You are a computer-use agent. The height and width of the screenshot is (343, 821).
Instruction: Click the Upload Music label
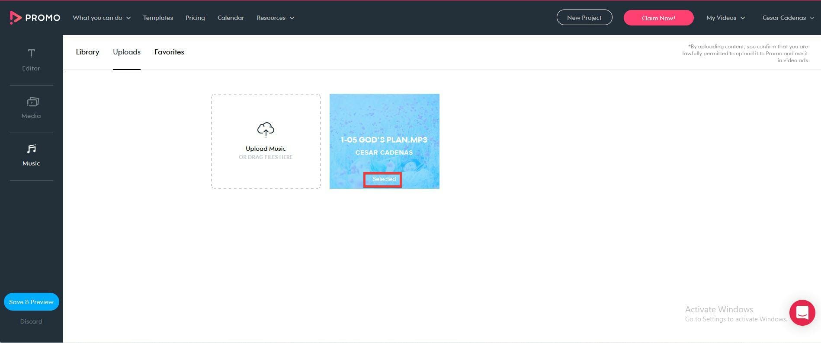coord(266,149)
